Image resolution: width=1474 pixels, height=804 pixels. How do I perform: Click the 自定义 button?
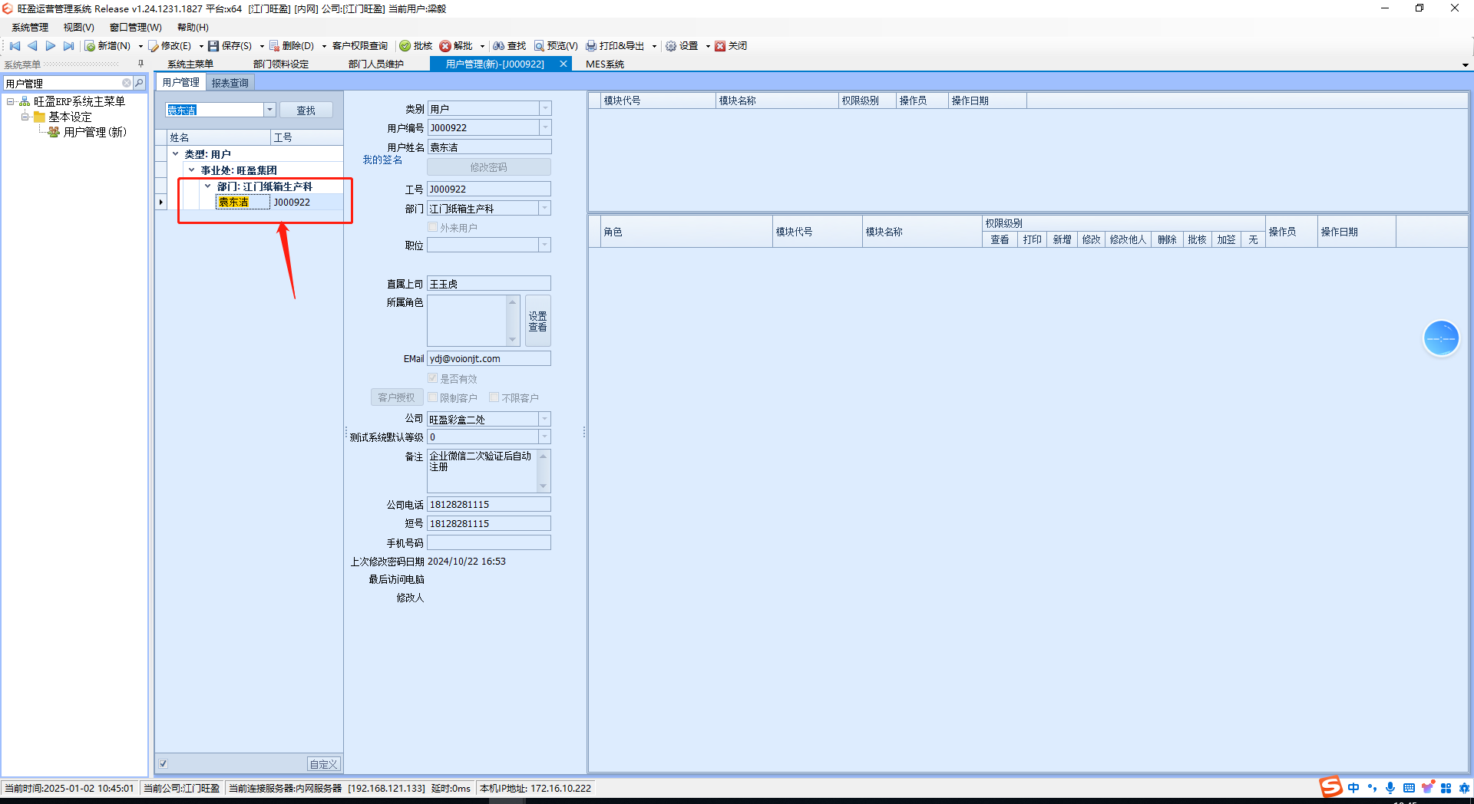(x=323, y=764)
